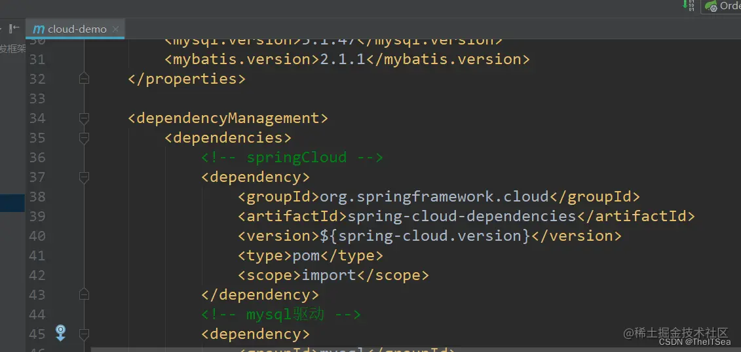
Task: Click the <dependencies> opening tag
Action: point(228,138)
